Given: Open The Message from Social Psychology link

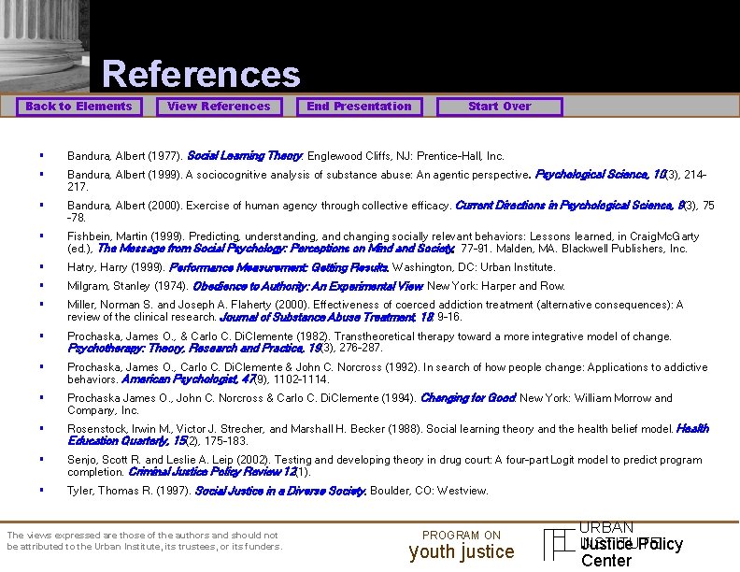Looking at the screenshot, I should (276, 249).
